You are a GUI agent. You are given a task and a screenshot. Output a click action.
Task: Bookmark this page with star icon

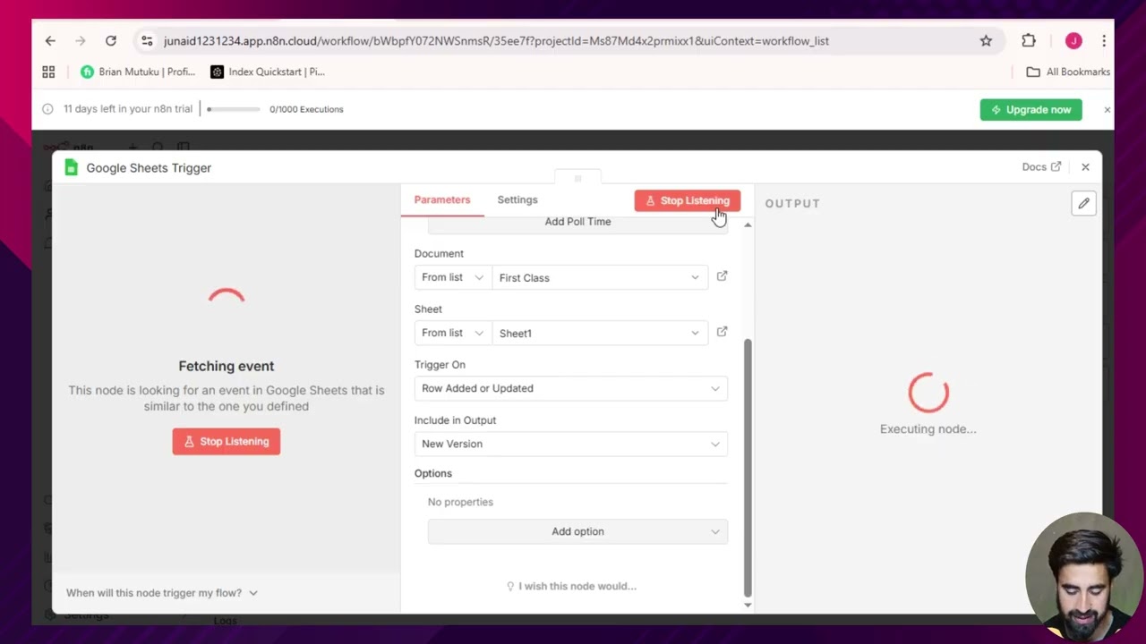[x=986, y=41]
